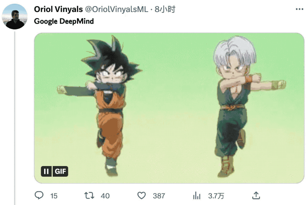Open view analytics bar-chart icon
The height and width of the screenshot is (205, 308).
click(197, 195)
